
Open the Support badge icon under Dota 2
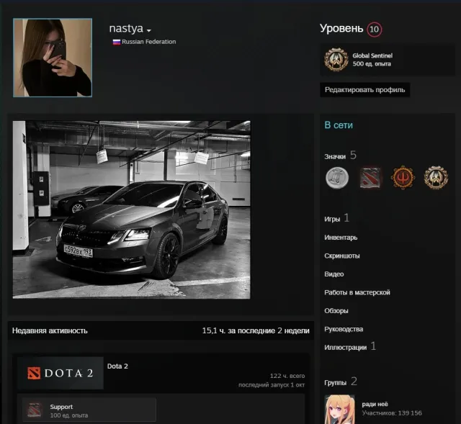pos(35,410)
